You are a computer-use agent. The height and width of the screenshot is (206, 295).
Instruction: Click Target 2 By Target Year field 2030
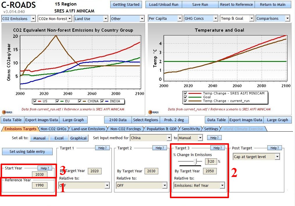click(151, 171)
